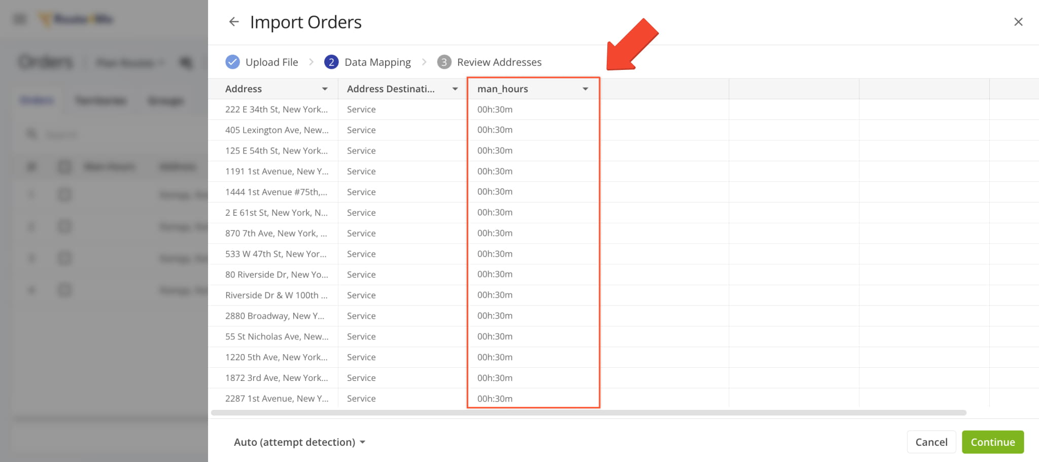Open the Auto (attempt detection) dropdown
1039x462 pixels.
(299, 442)
